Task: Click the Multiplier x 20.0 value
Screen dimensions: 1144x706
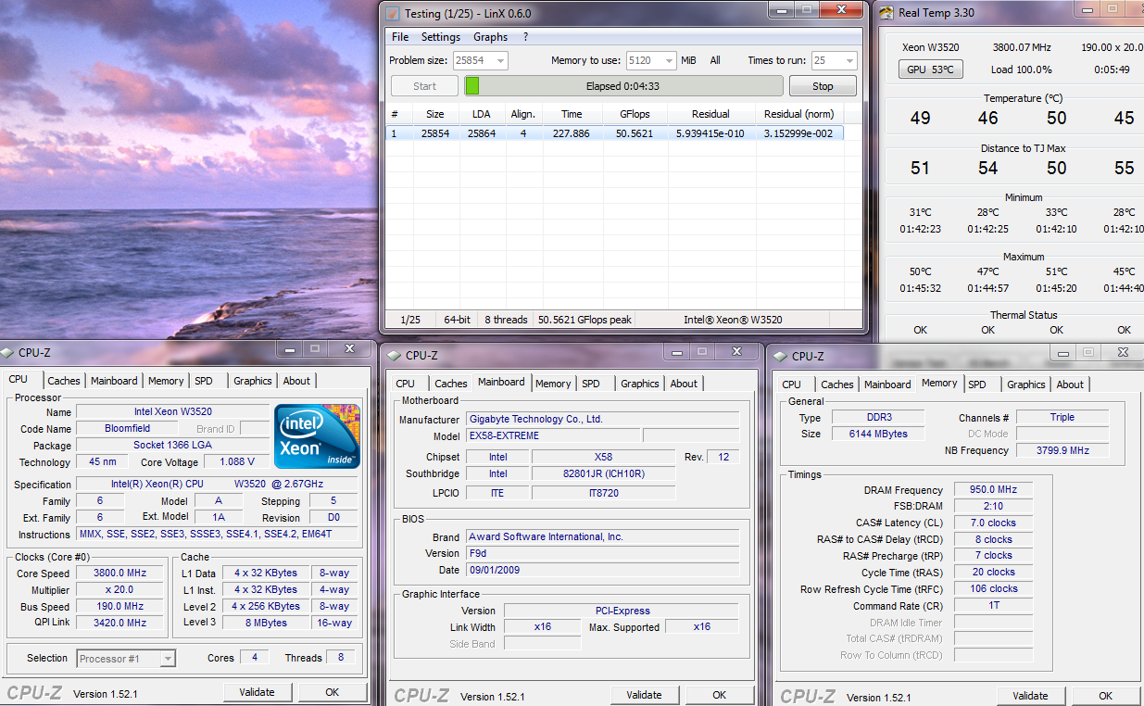Action: pos(120,589)
